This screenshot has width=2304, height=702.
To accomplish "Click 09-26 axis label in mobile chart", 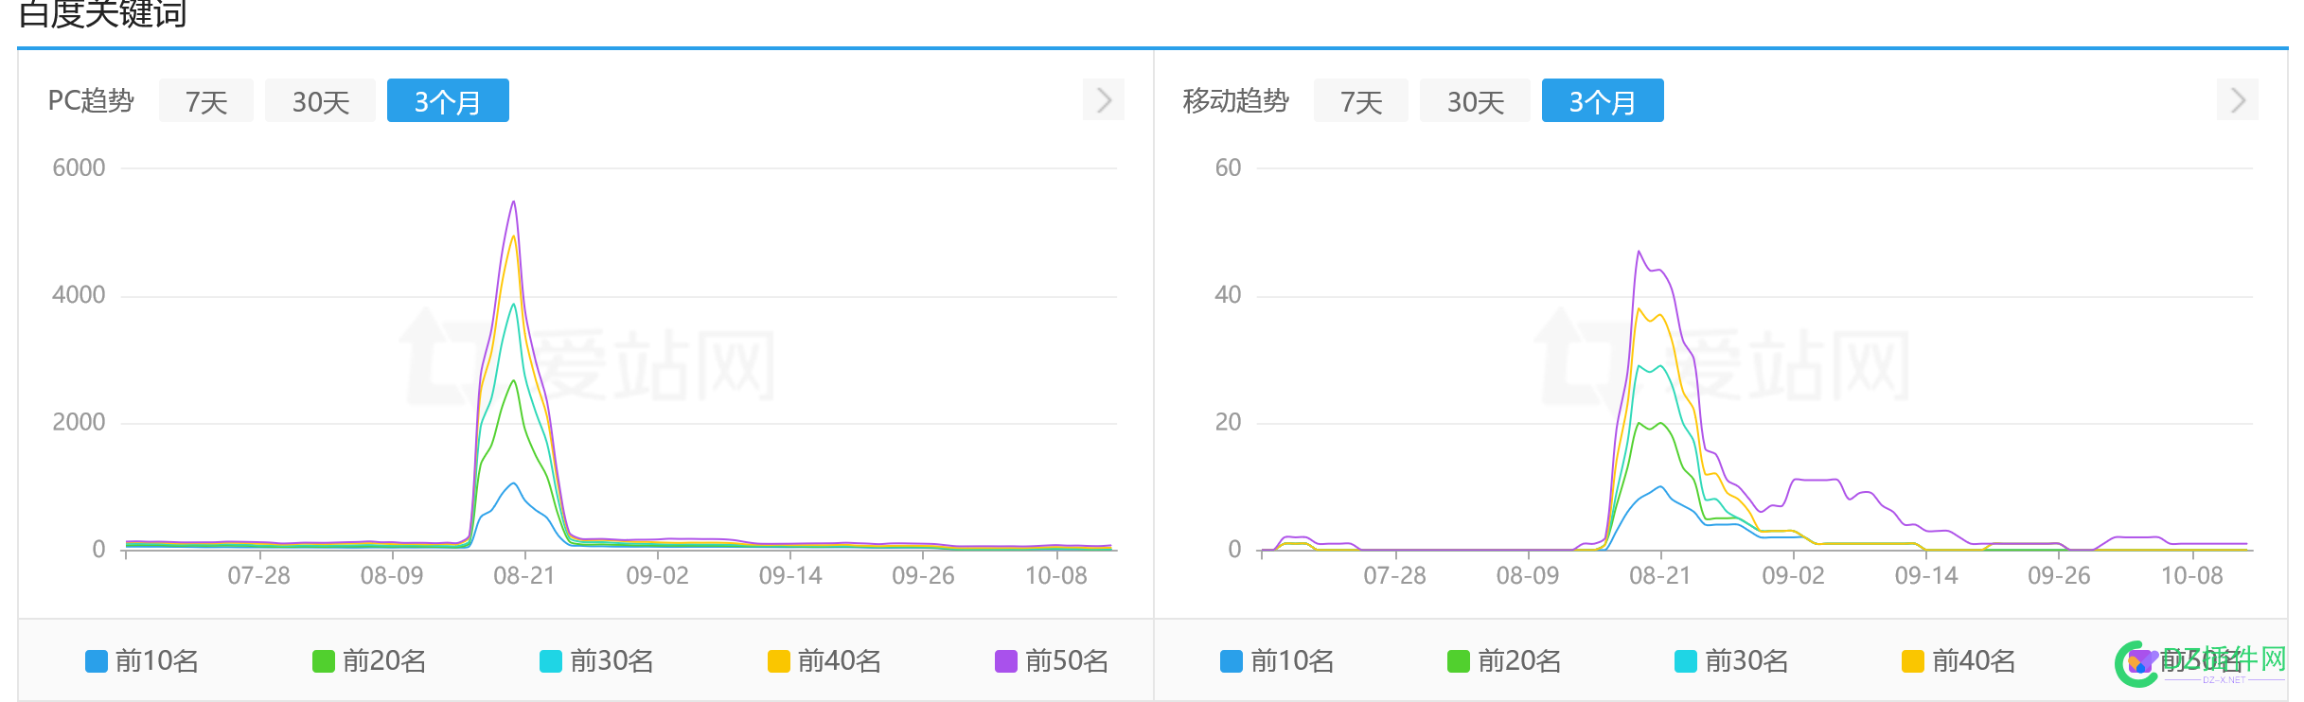I will point(2059,576).
